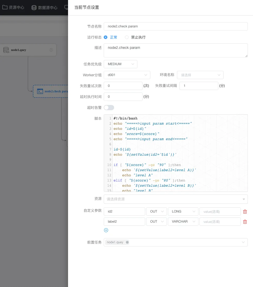Click the plus circle icon on node1.quey node

pos(51,50)
